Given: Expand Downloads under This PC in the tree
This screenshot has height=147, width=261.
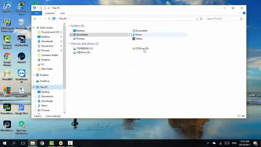Looking at the screenshot, I should click(x=35, y=101).
